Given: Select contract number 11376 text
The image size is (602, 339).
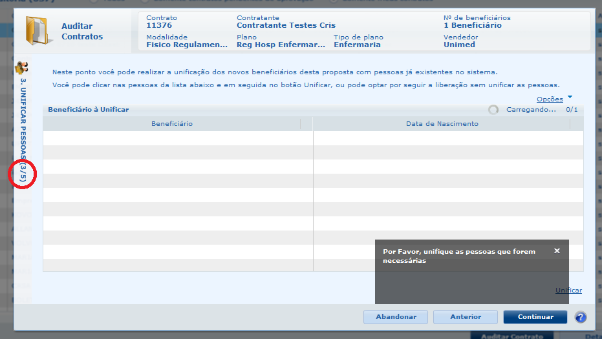Looking at the screenshot, I should tap(159, 25).
